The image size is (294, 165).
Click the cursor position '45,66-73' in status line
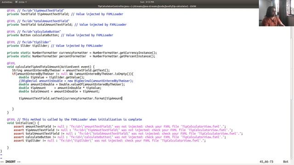click(266, 162)
